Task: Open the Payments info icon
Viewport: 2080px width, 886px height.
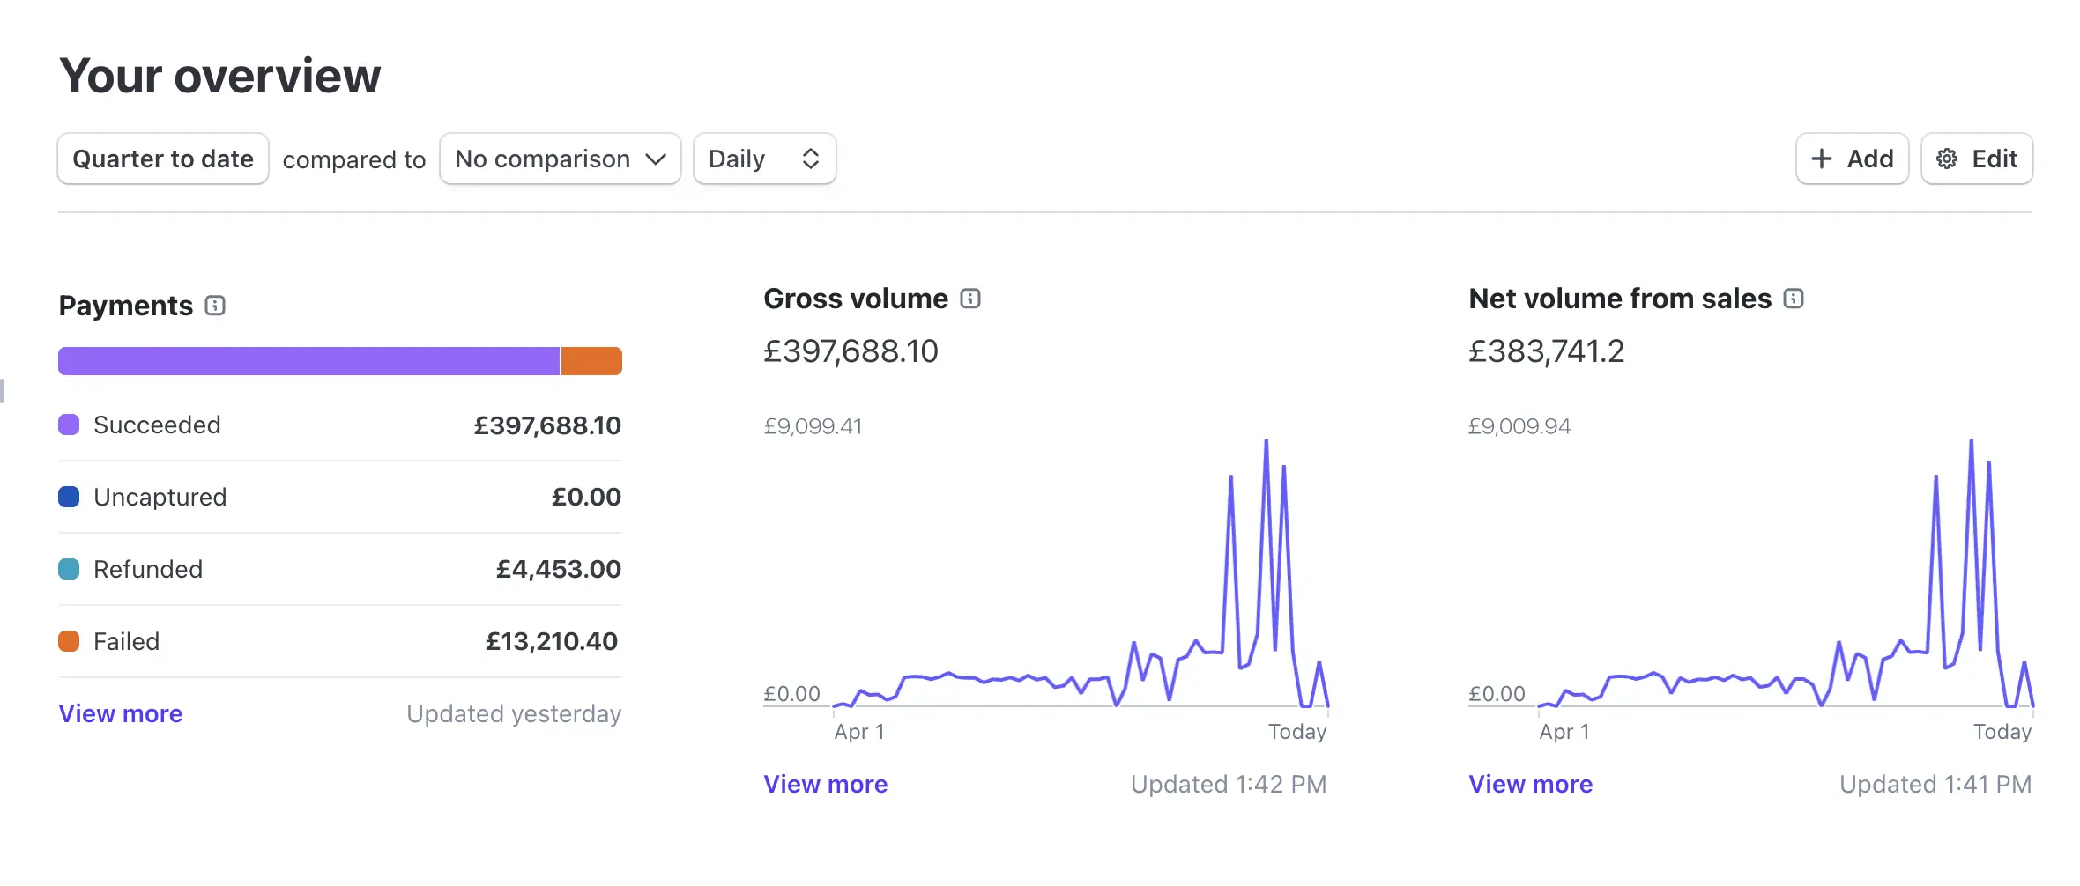Action: tap(215, 306)
